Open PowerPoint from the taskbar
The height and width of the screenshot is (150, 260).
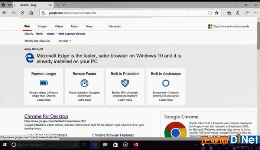click(136, 145)
